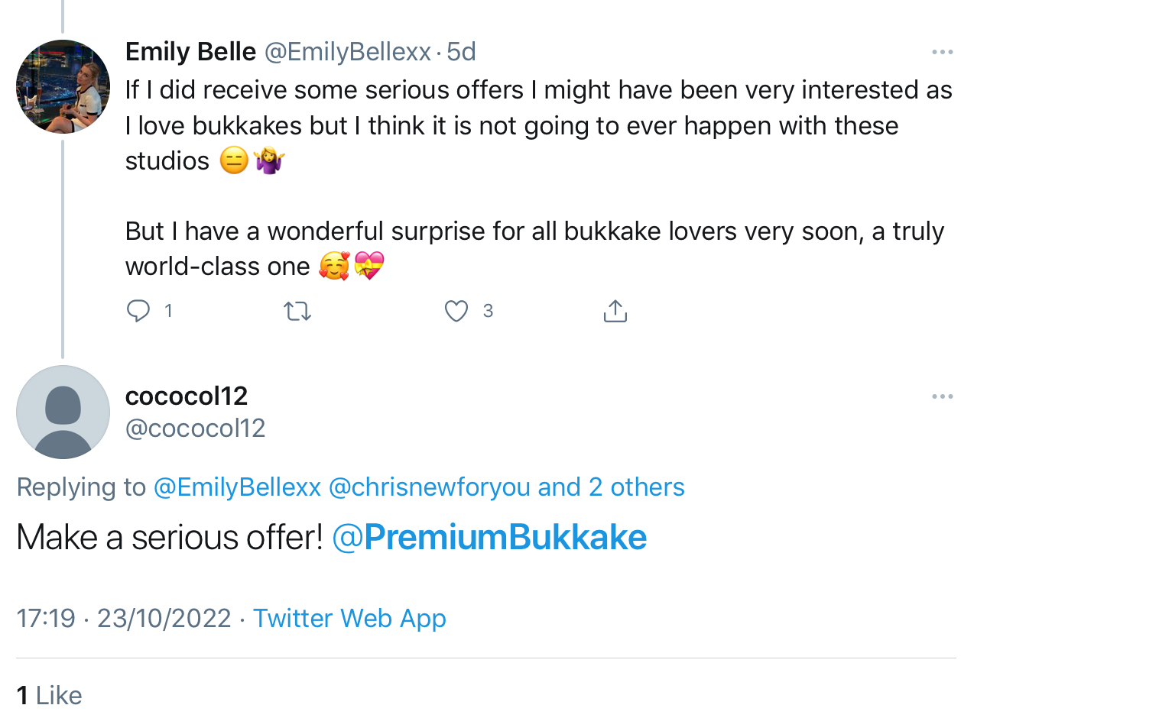Open more options on cococol12's tweet

(x=942, y=396)
